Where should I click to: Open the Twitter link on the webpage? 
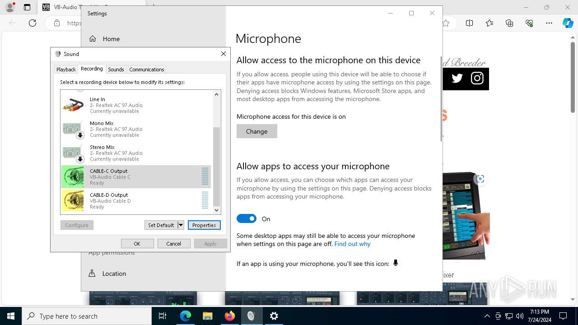(457, 79)
